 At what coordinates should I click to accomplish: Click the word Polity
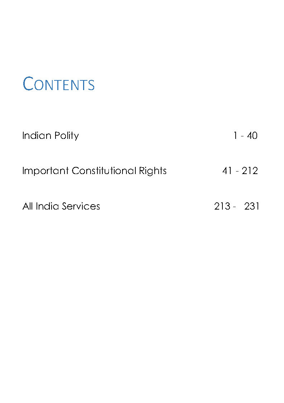67,136
